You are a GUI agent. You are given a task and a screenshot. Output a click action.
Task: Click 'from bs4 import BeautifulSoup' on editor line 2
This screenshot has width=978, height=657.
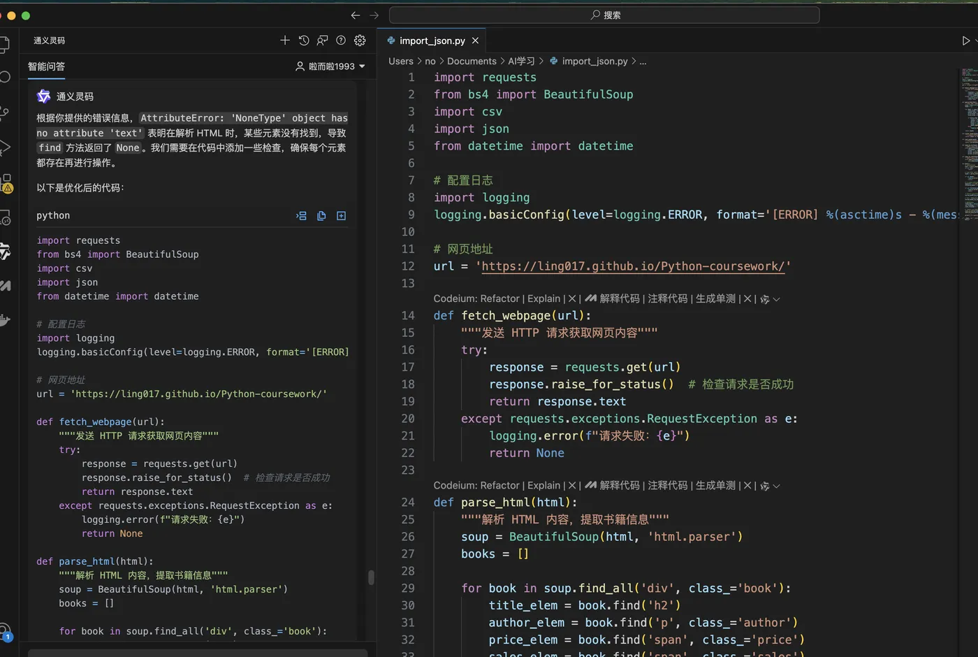click(534, 94)
